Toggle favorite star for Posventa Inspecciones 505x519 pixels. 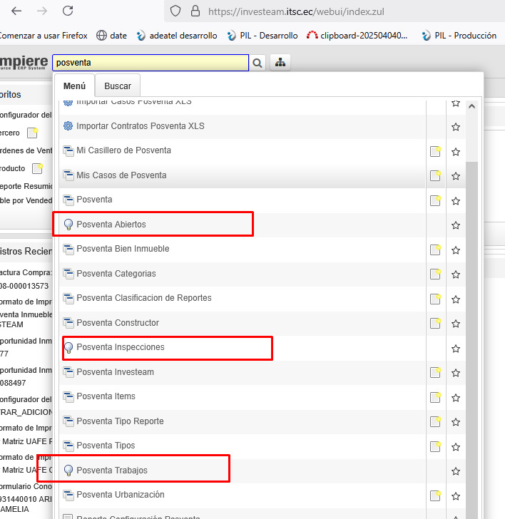[x=456, y=349]
